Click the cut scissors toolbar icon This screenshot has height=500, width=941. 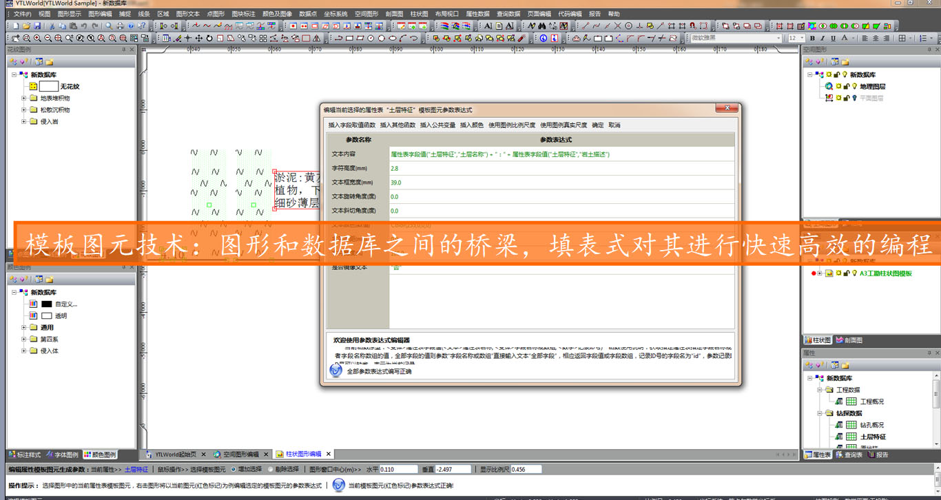click(x=52, y=25)
